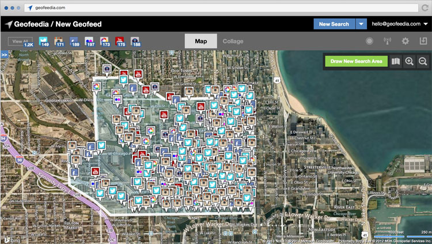Open the lone pin outside the search boundary

coord(107,69)
